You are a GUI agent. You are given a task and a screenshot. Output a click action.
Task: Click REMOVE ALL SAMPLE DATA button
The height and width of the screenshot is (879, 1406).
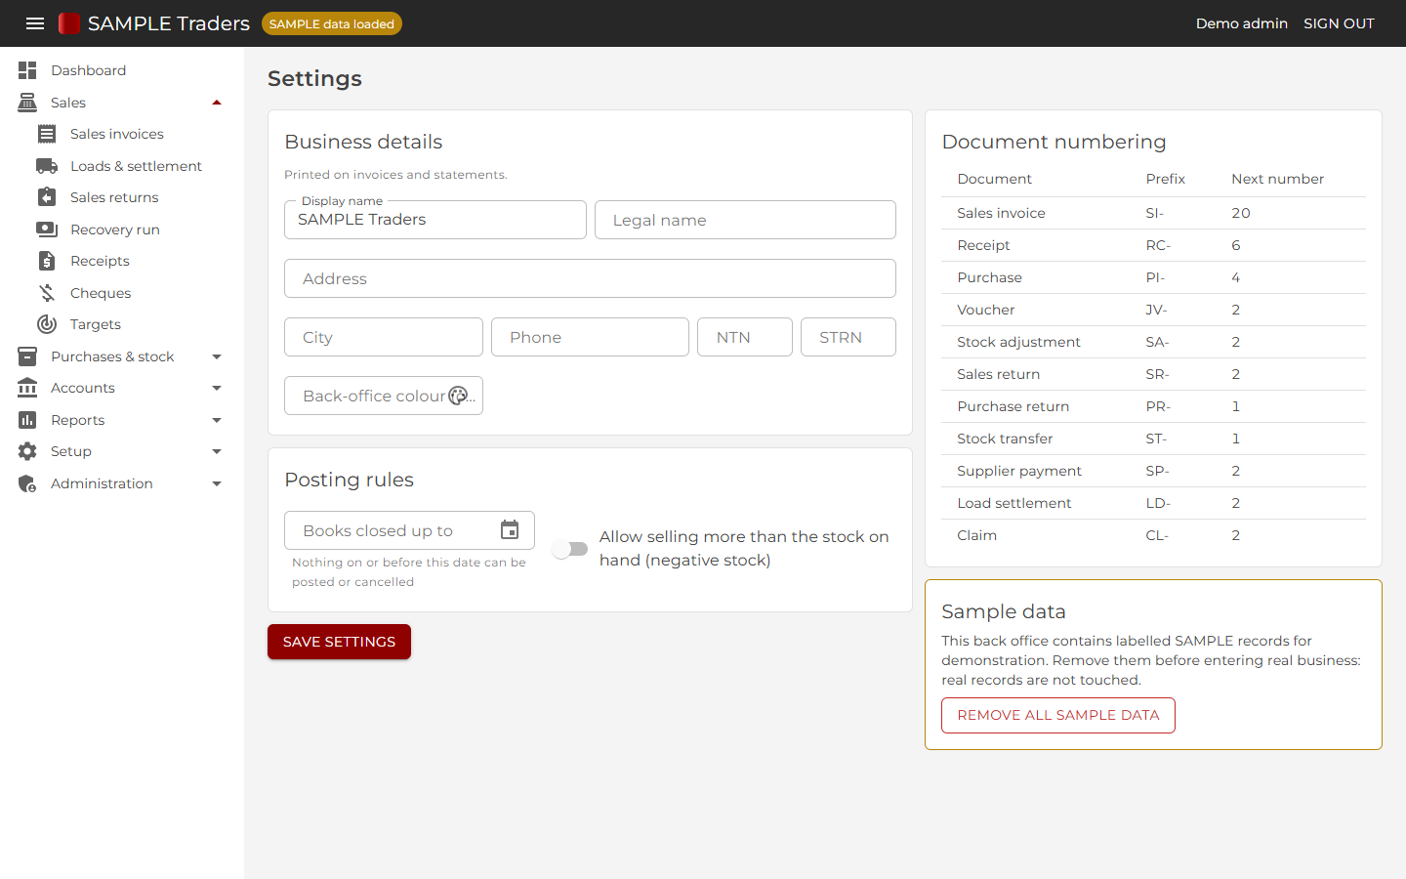[1058, 715]
